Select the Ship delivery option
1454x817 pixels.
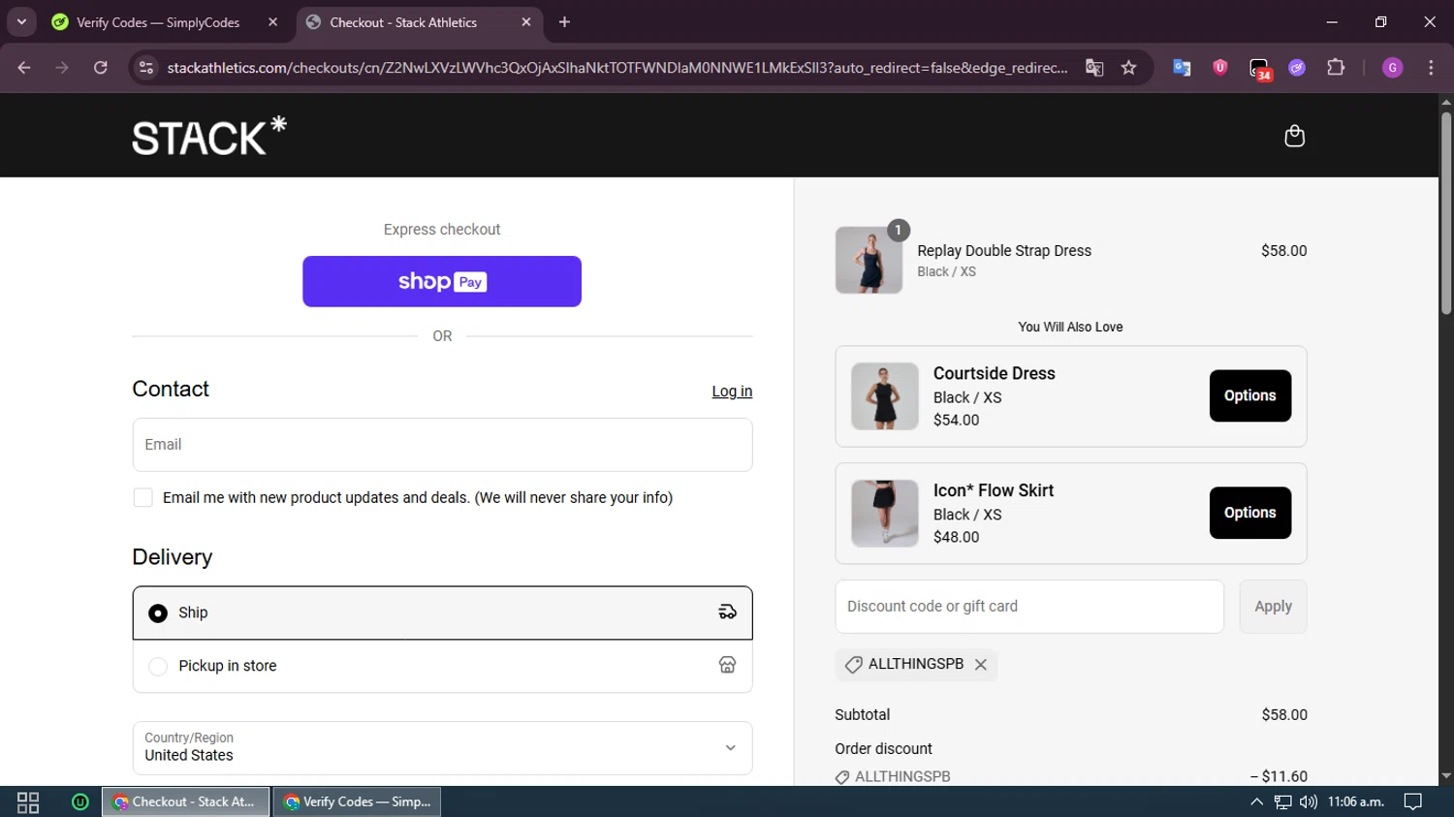[x=442, y=613]
